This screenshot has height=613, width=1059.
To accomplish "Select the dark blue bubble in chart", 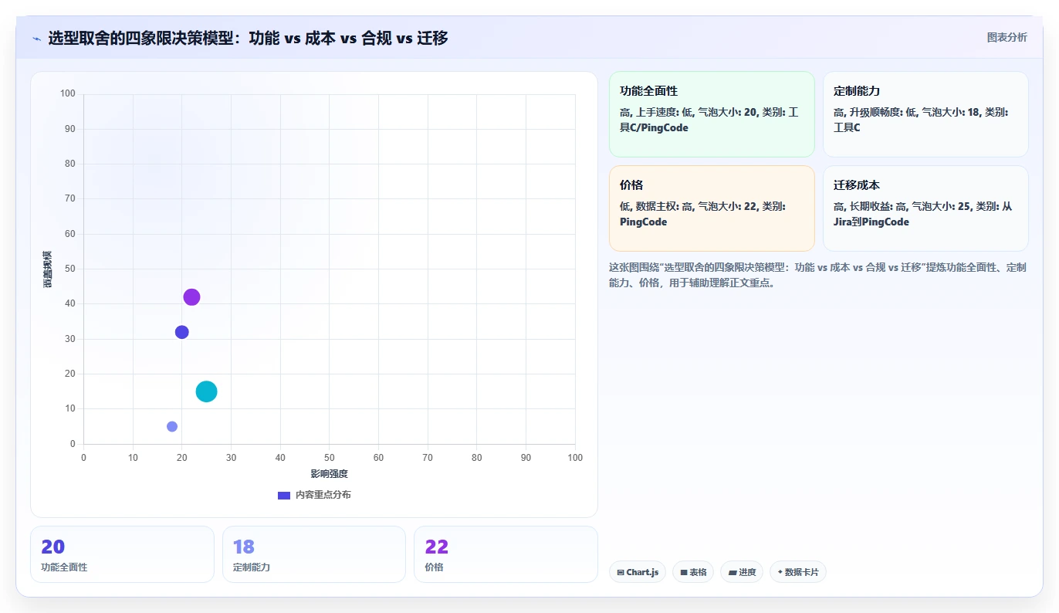I will (x=182, y=332).
